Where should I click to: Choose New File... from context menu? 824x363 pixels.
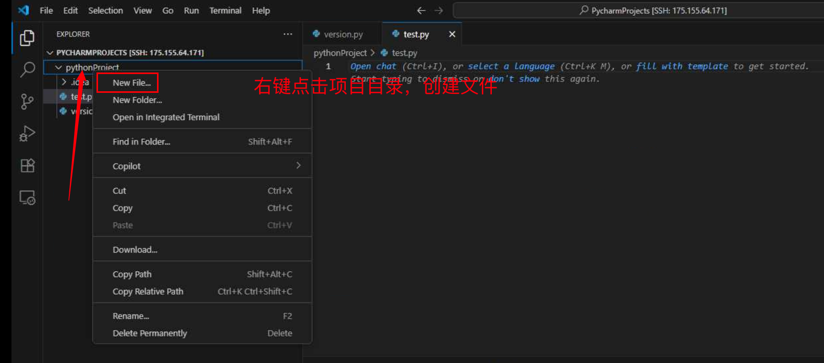coord(131,83)
